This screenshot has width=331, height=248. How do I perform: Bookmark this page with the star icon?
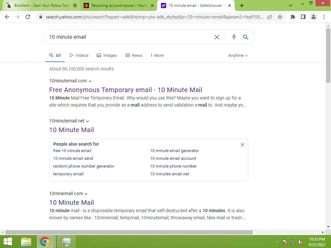point(280,17)
